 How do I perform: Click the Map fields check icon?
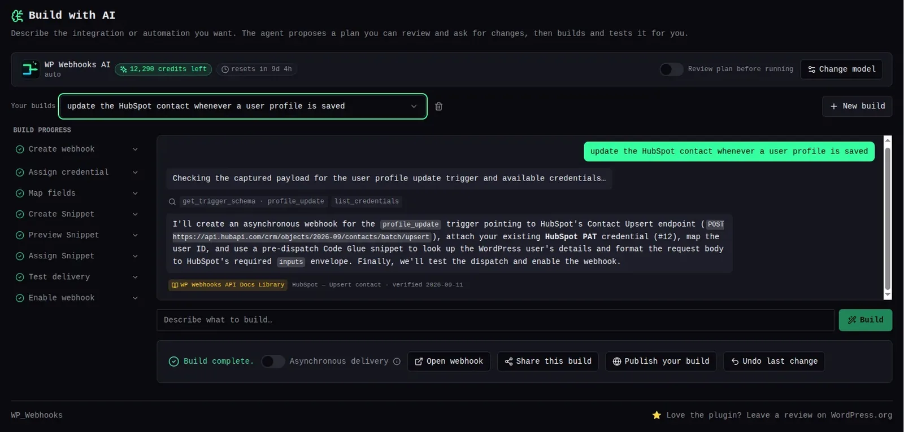click(x=20, y=193)
